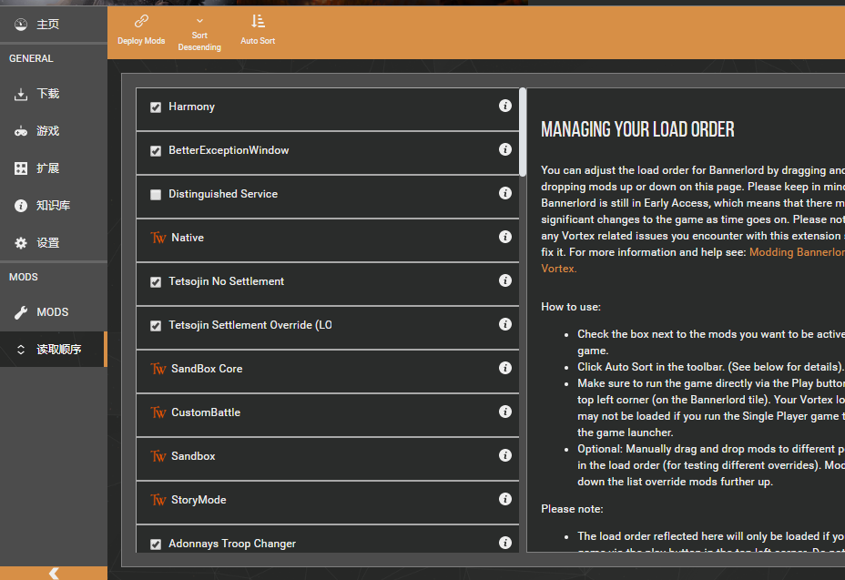Click the download tray icon beside 下载
This screenshot has width=845, height=580.
21,95
